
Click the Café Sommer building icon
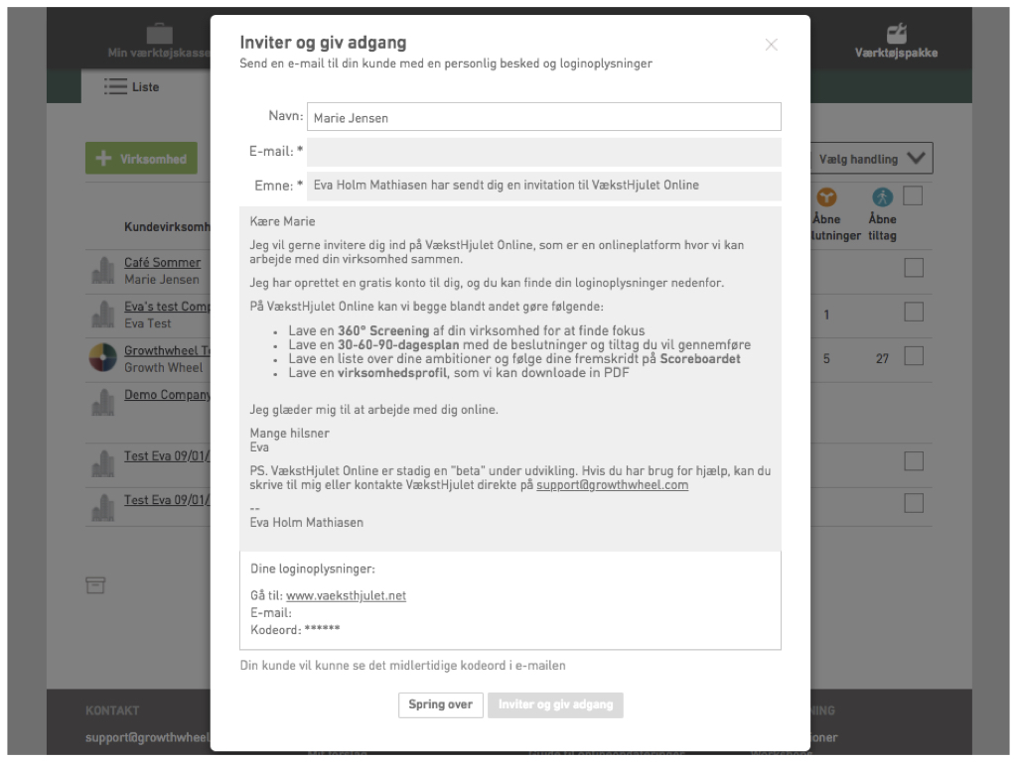pyautogui.click(x=102, y=270)
